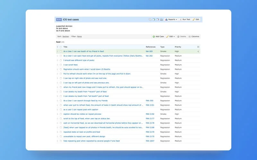This screenshot has width=257, height=160.
Task: Open case 'I should see different type of posts:'
Action: 79,60
